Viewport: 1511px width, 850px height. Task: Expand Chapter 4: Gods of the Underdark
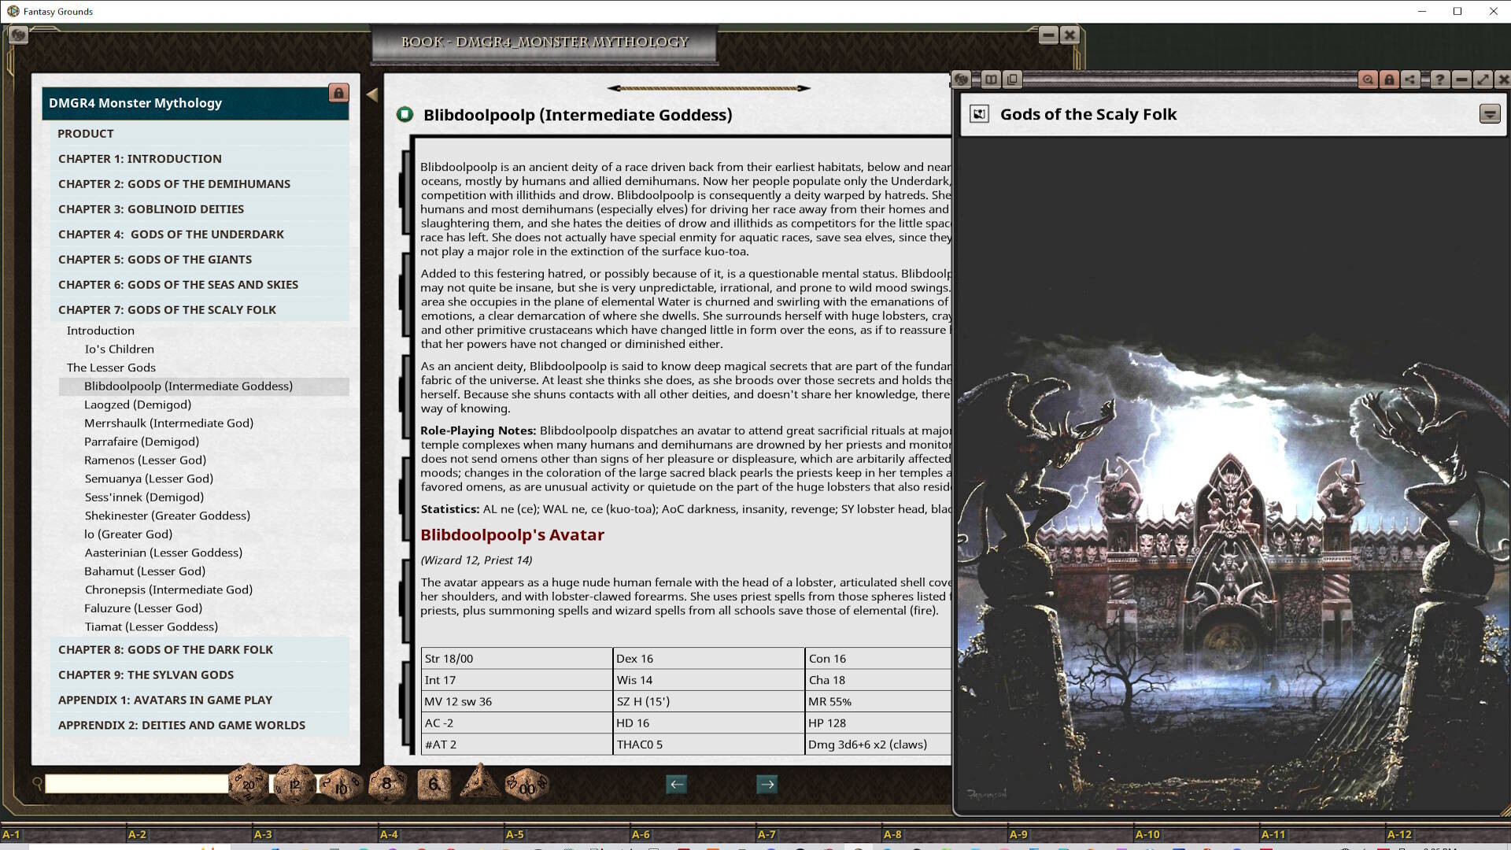pyautogui.click(x=200, y=235)
